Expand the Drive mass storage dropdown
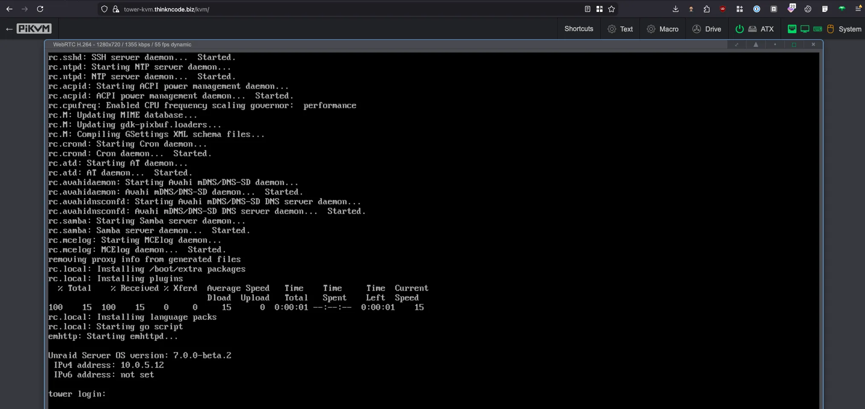Viewport: 865px width, 409px height. (707, 29)
